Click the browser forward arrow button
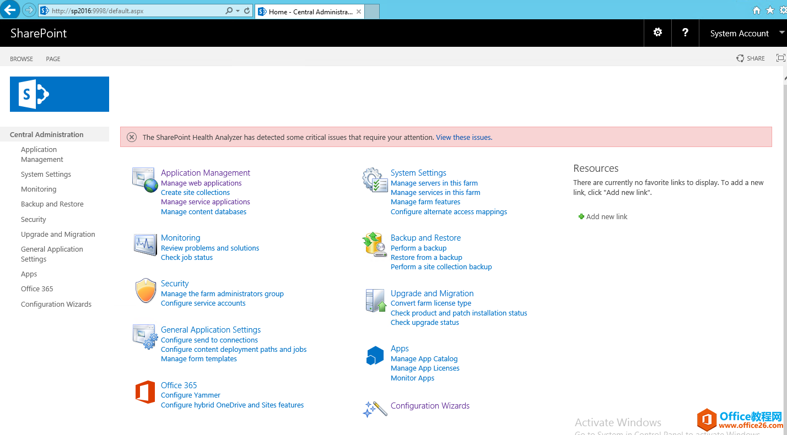 point(29,10)
